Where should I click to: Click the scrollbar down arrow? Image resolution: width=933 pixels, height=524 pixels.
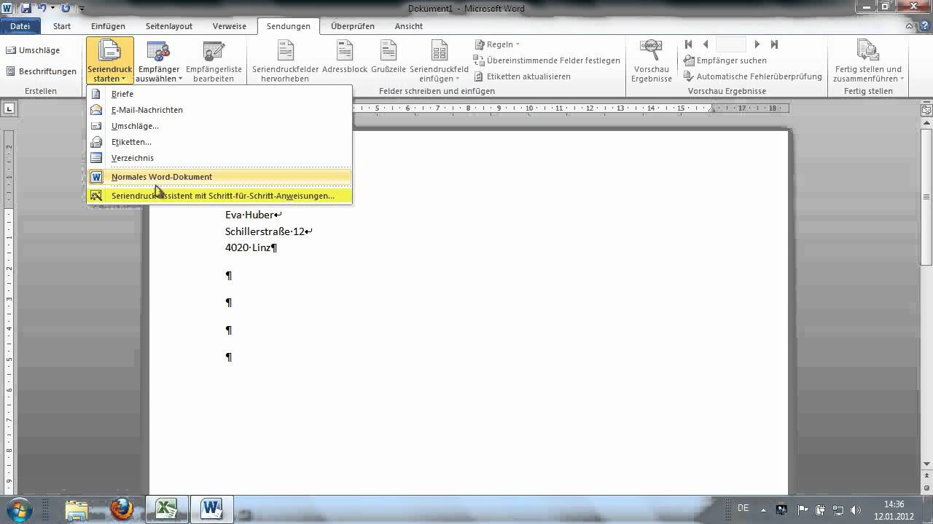tap(926, 463)
